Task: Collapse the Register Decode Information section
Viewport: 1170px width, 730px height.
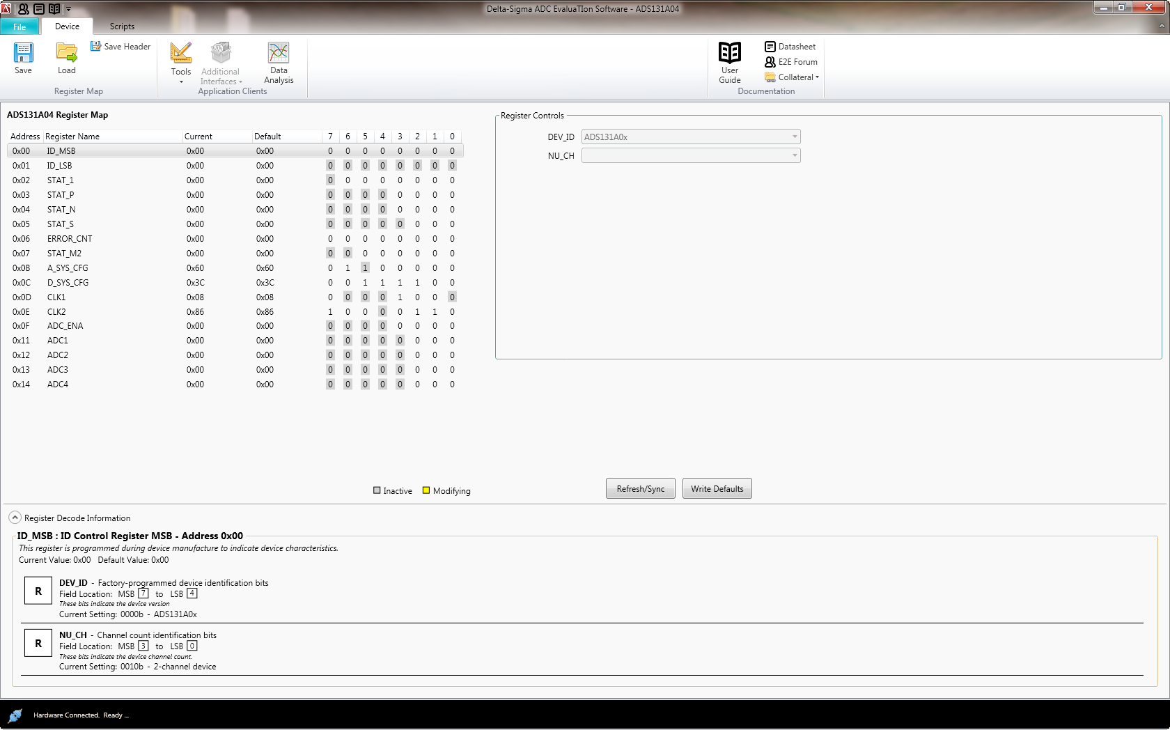Action: click(15, 518)
